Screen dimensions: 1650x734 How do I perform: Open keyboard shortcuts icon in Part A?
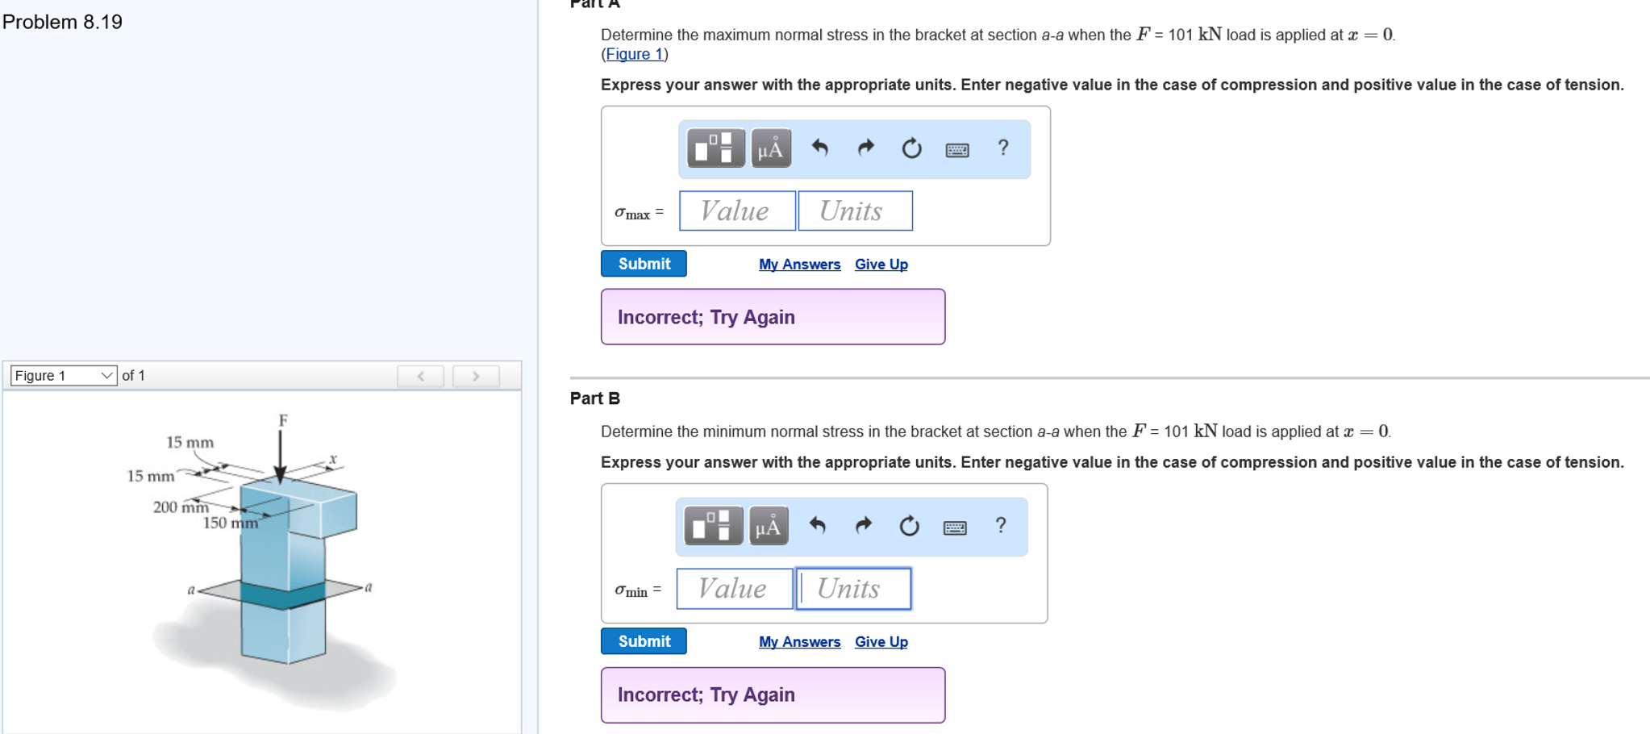click(x=957, y=149)
